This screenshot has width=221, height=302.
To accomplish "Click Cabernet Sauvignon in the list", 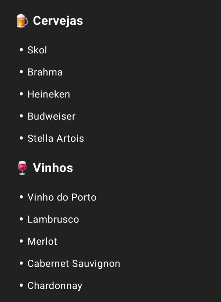I will (x=74, y=263).
